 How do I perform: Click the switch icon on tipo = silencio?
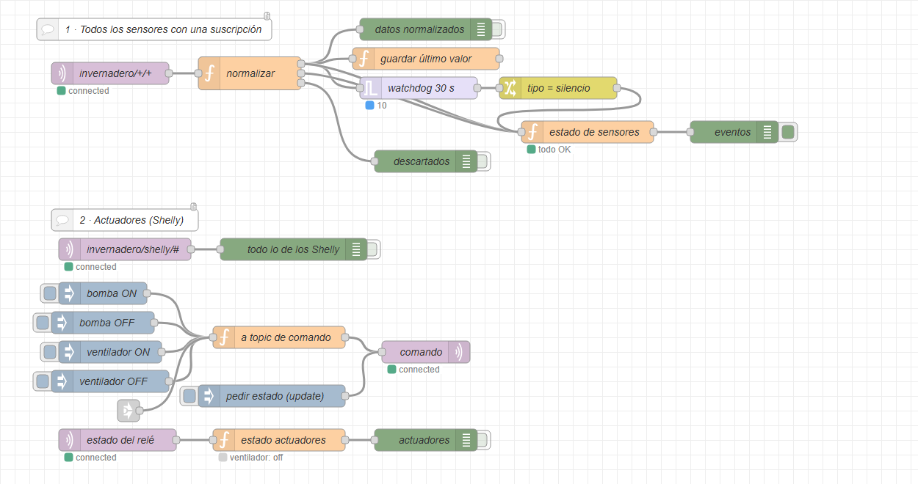coord(510,88)
